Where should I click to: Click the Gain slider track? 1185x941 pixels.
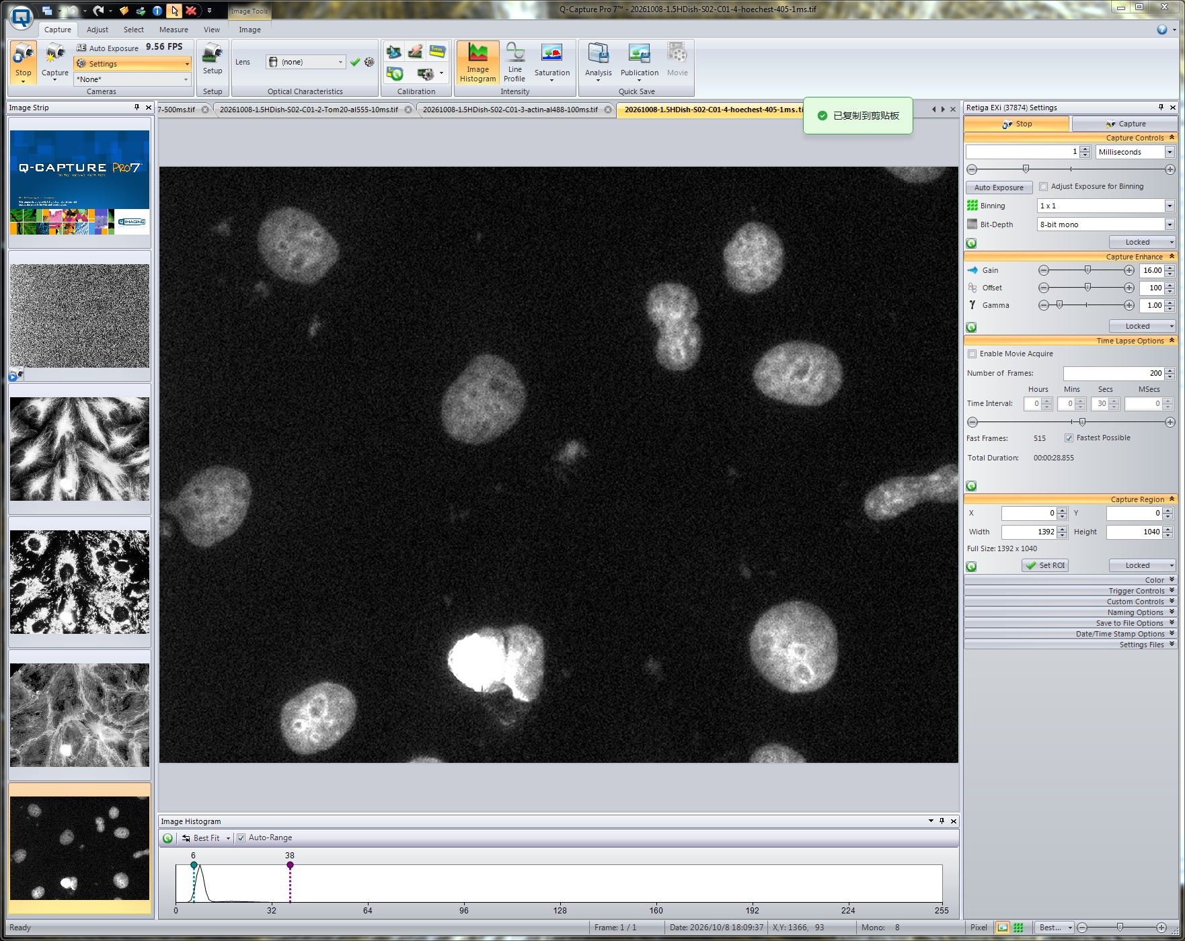coord(1086,270)
